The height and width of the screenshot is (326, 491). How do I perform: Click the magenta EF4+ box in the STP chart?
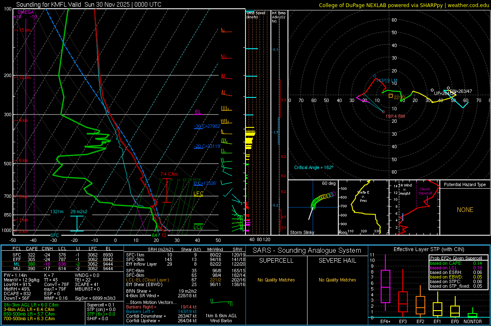[385, 286]
